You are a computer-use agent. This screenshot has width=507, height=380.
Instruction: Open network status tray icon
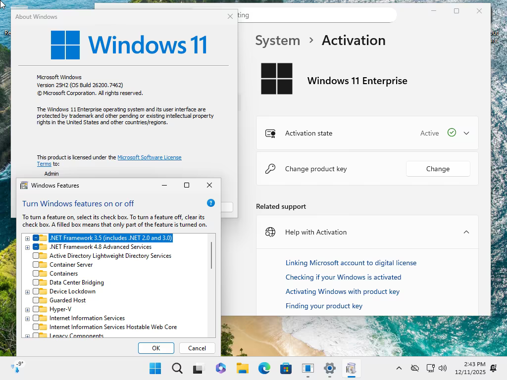pos(430,368)
